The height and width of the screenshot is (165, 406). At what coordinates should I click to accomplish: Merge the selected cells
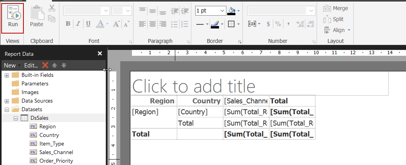point(336,8)
